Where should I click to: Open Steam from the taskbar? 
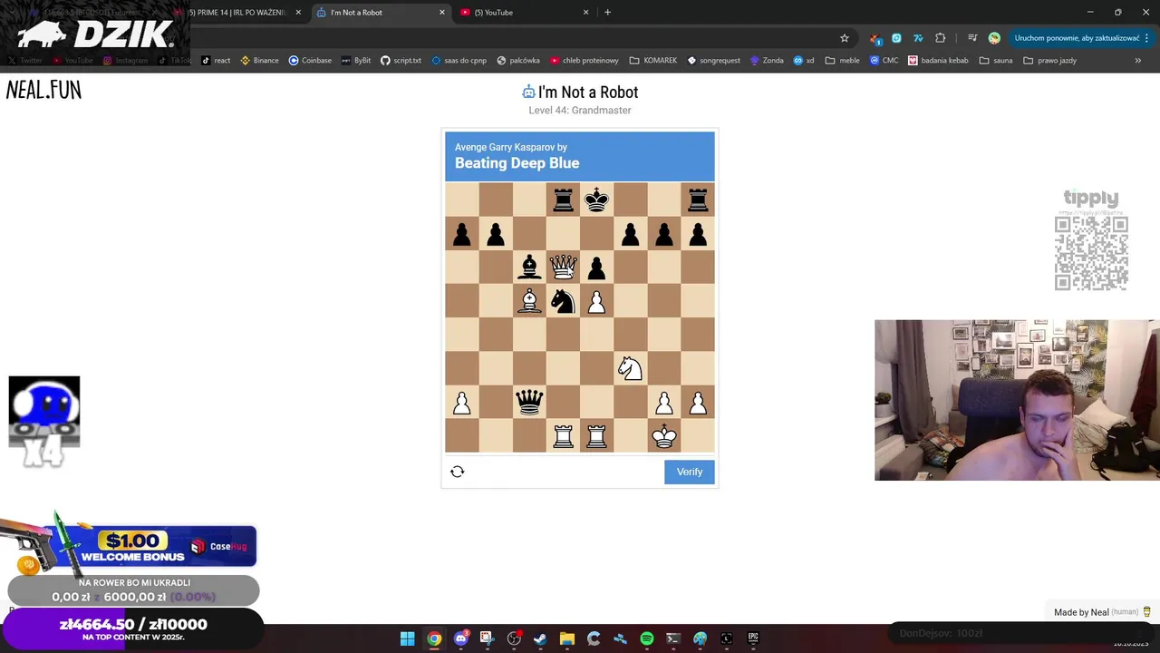click(540, 638)
